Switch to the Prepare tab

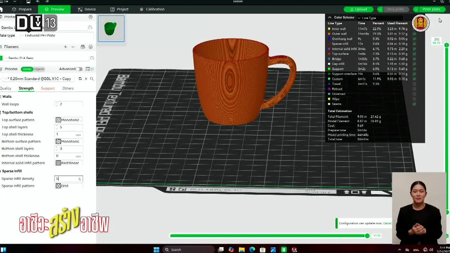click(x=22, y=9)
